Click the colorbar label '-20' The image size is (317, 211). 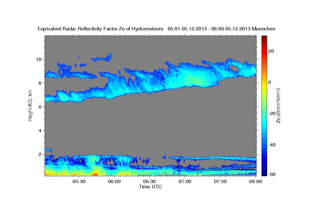point(272,113)
